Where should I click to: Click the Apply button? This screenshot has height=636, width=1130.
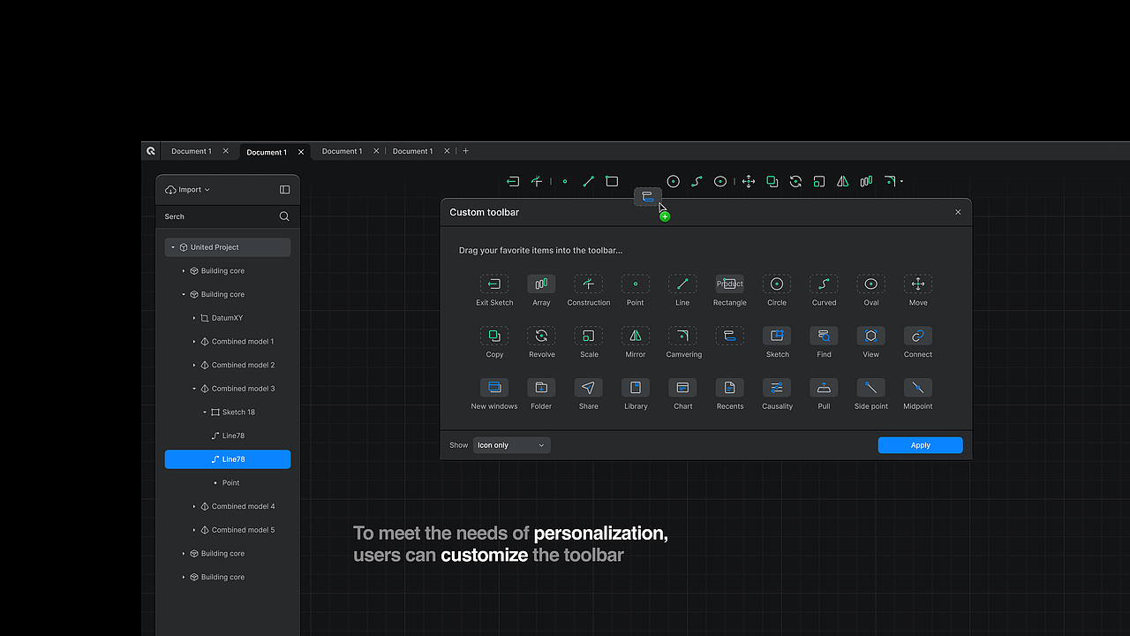920,445
